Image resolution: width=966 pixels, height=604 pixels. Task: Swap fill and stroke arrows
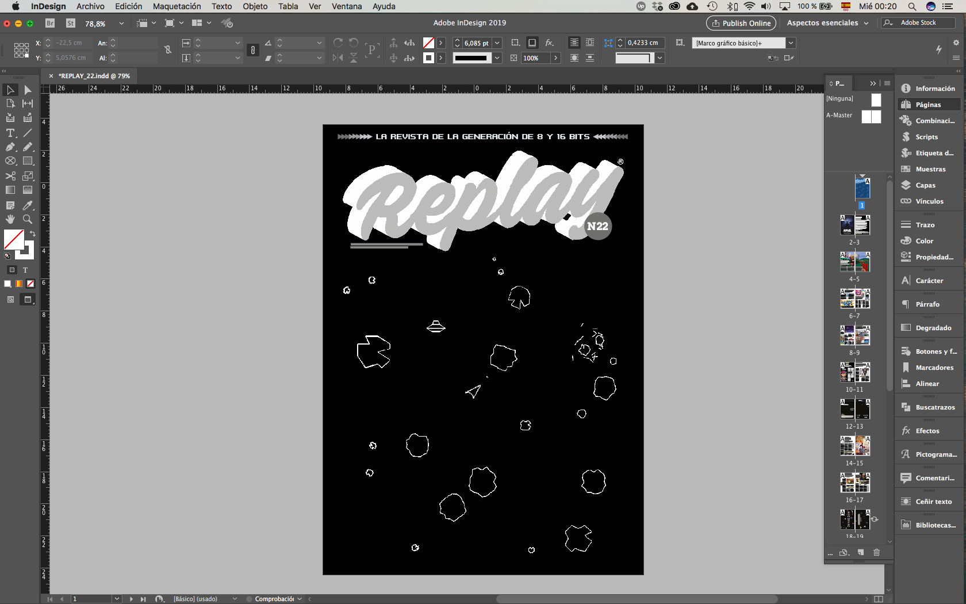tap(32, 233)
